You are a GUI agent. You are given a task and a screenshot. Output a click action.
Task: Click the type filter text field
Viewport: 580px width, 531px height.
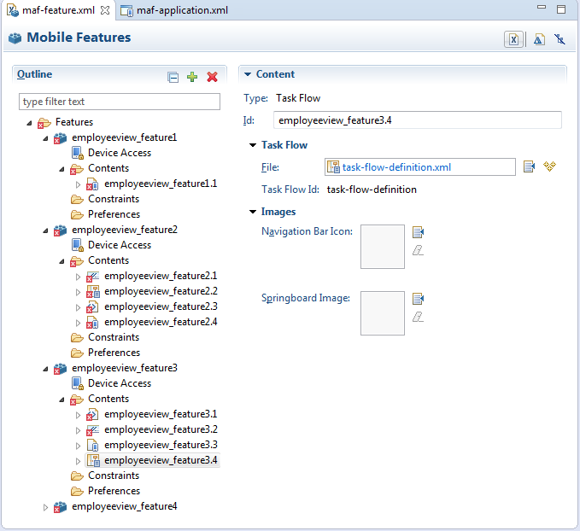point(120,102)
